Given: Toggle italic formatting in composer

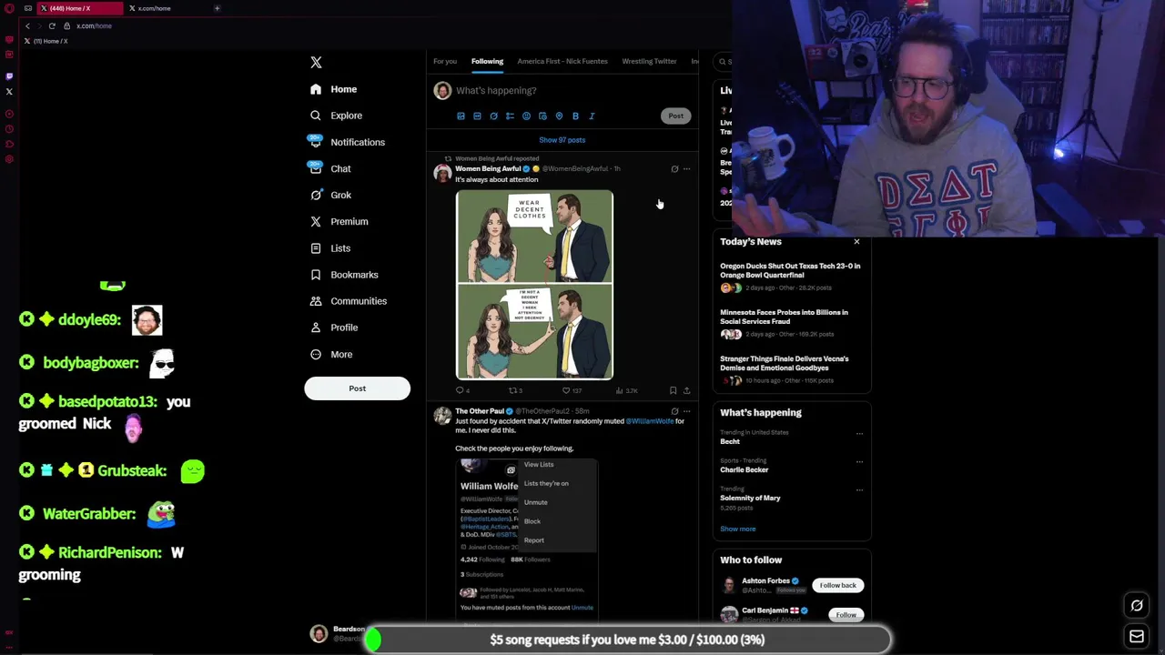Looking at the screenshot, I should [592, 116].
